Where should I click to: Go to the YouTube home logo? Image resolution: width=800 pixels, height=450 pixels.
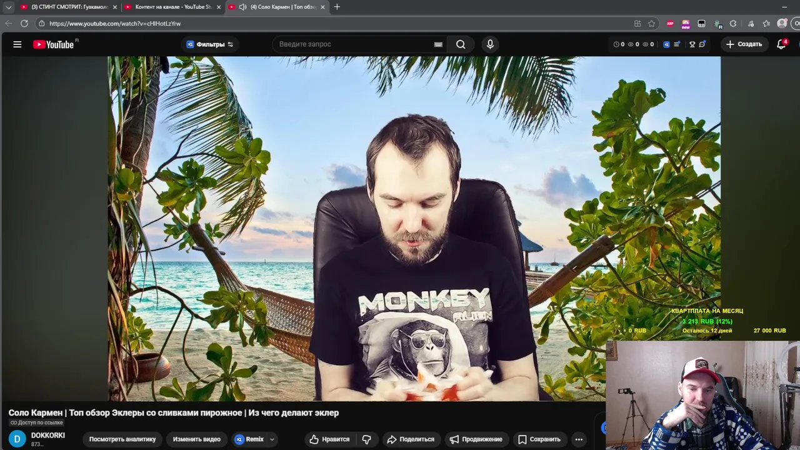(54, 44)
